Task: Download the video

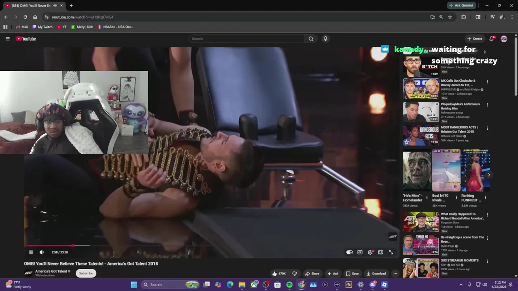Action: pos(376,274)
